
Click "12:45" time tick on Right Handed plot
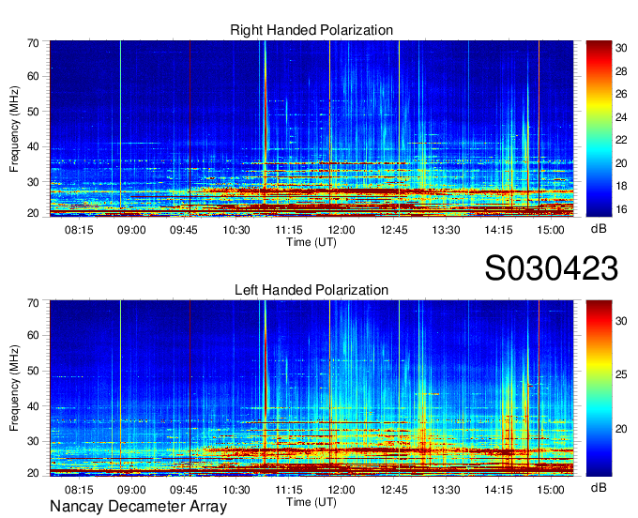pos(393,230)
